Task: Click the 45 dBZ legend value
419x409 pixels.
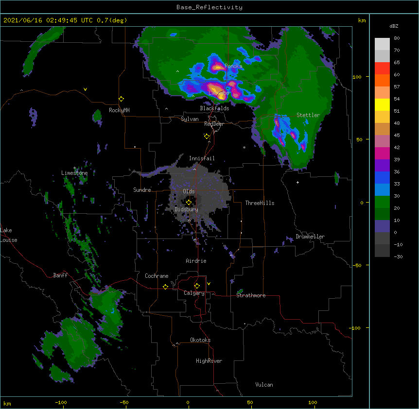Action: (x=397, y=136)
